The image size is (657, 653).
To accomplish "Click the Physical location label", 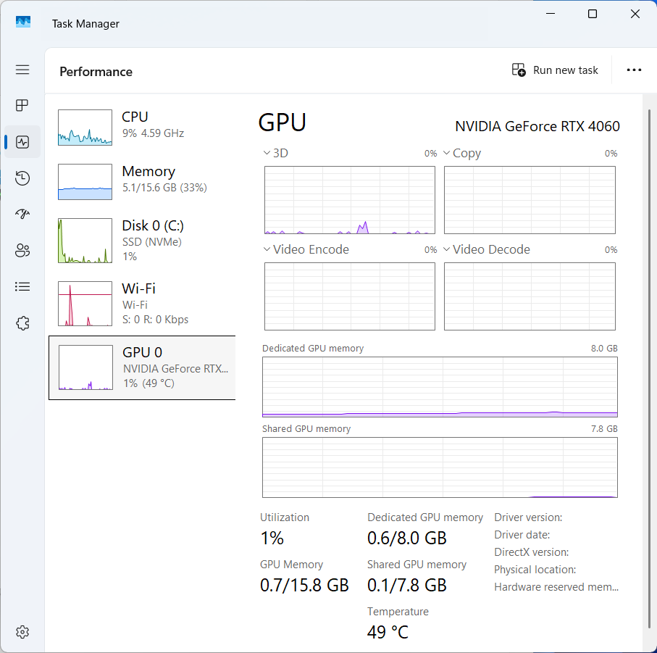I will (x=535, y=570).
